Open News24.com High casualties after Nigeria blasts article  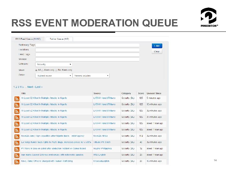pyautogui.click(x=53, y=136)
